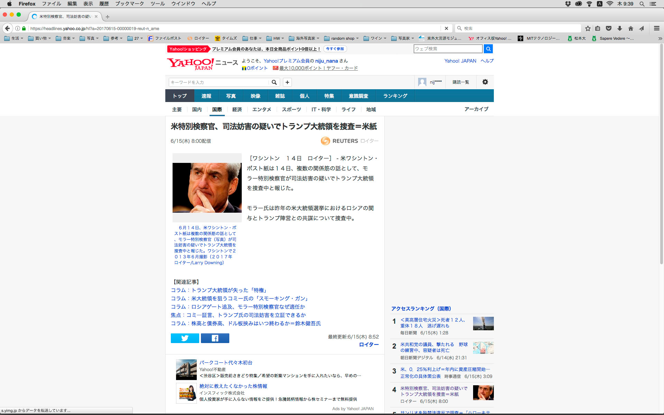664x415 pixels.
Task: Go to the Firefox home page icon
Action: click(x=630, y=28)
